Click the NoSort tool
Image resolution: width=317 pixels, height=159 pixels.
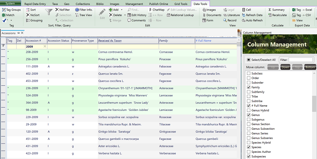pos(33,15)
